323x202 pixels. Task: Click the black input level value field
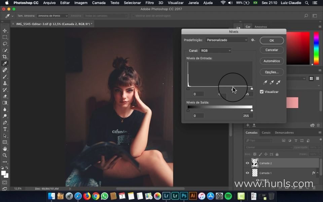(x=199, y=94)
